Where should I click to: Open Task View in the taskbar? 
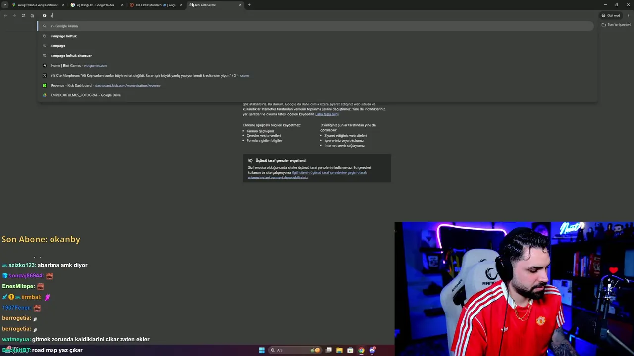point(328,350)
